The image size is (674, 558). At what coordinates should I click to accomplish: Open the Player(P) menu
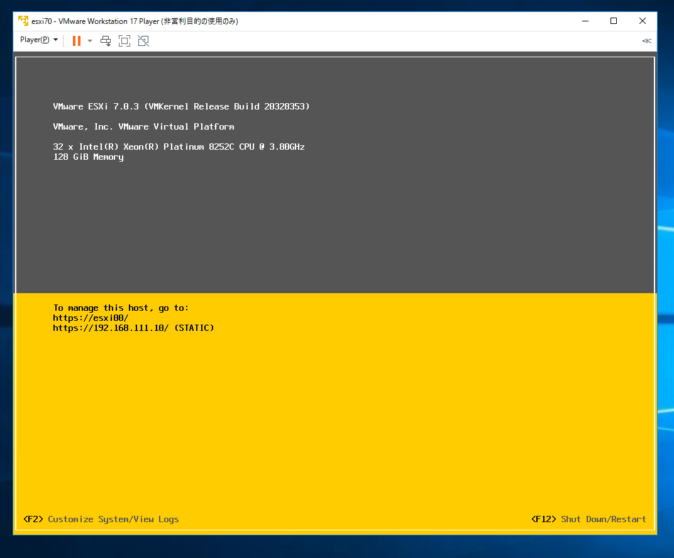(x=39, y=40)
